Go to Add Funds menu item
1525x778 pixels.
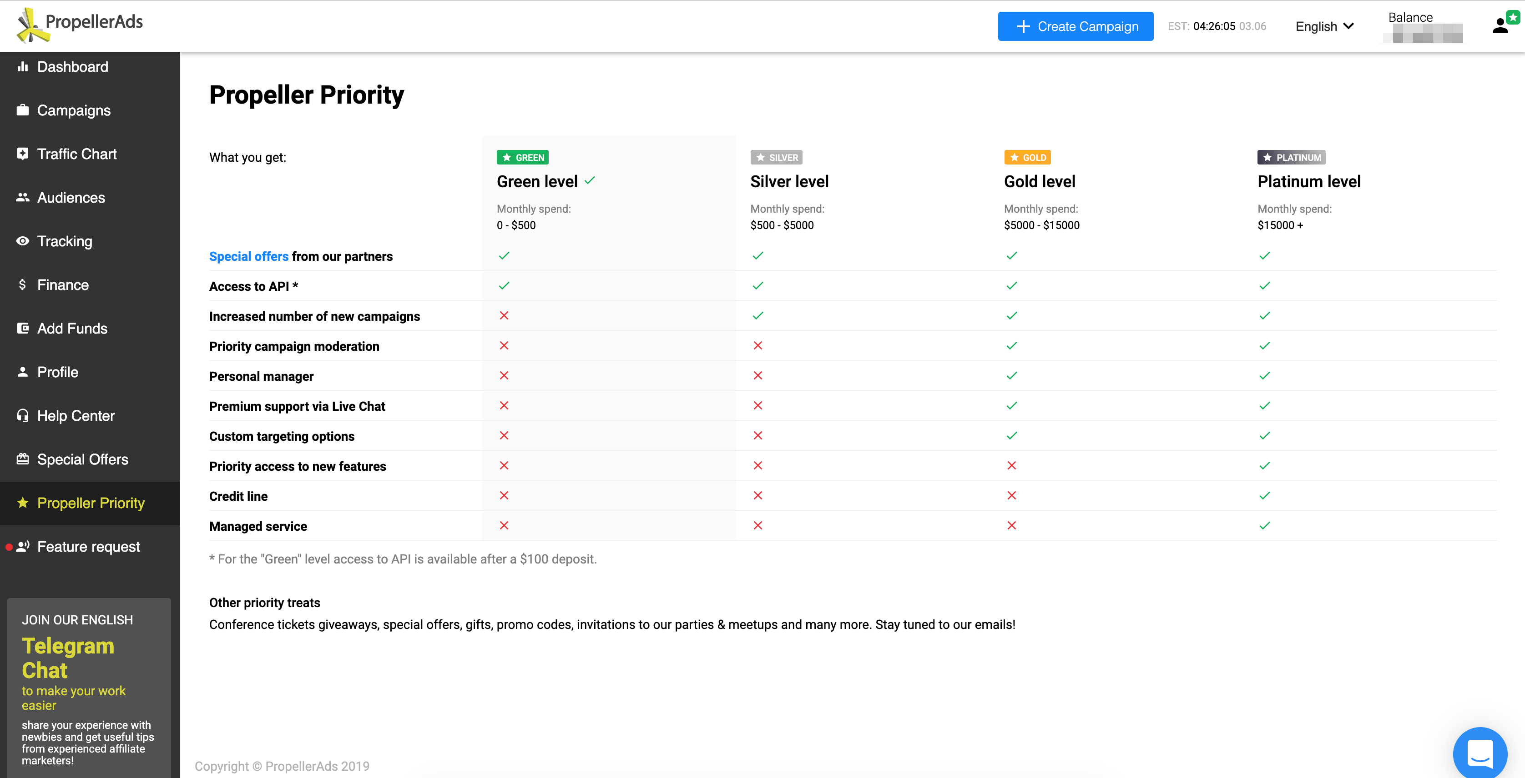(72, 329)
